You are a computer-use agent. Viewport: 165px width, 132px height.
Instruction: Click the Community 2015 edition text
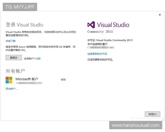tap(100, 32)
